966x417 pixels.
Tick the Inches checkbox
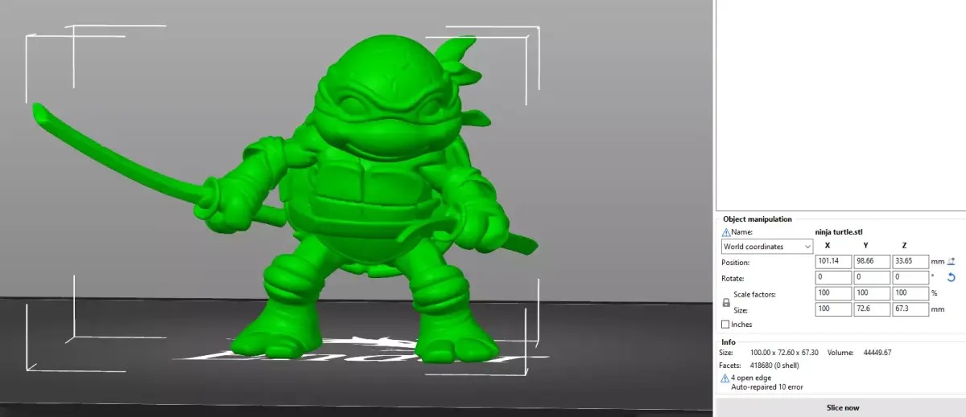click(726, 325)
